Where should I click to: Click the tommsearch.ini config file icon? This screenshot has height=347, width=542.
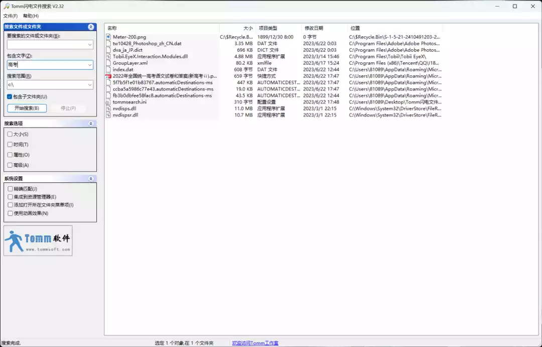108,102
